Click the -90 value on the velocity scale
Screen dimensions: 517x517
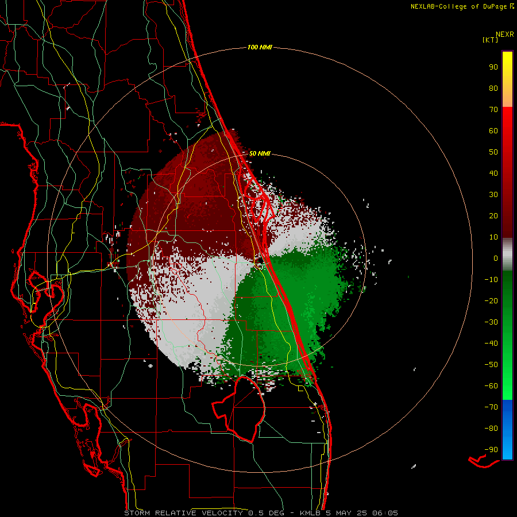(x=491, y=450)
